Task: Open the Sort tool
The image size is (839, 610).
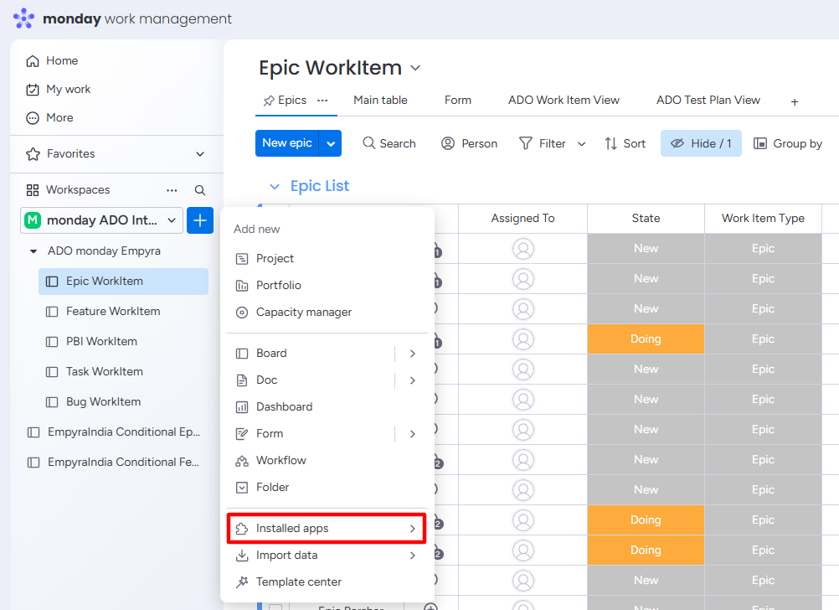Action: point(625,143)
